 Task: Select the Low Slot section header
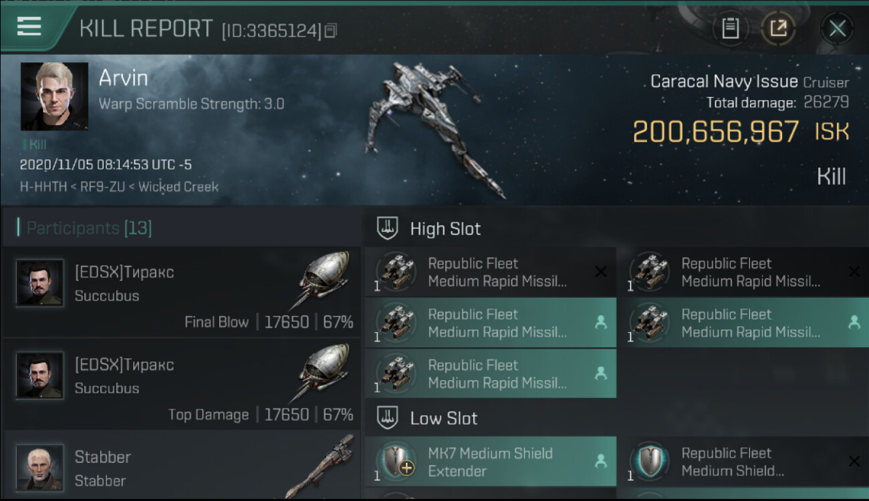coord(444,418)
